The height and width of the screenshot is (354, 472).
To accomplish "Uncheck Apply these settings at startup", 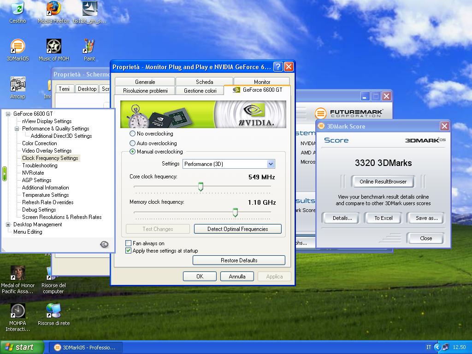I will click(x=162, y=250).
